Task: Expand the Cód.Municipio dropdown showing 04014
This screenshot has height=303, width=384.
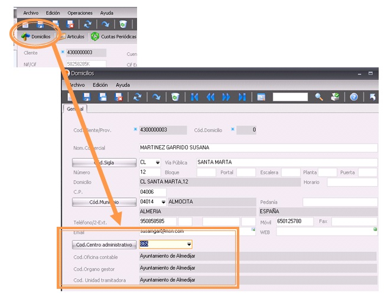Action: [x=163, y=202]
